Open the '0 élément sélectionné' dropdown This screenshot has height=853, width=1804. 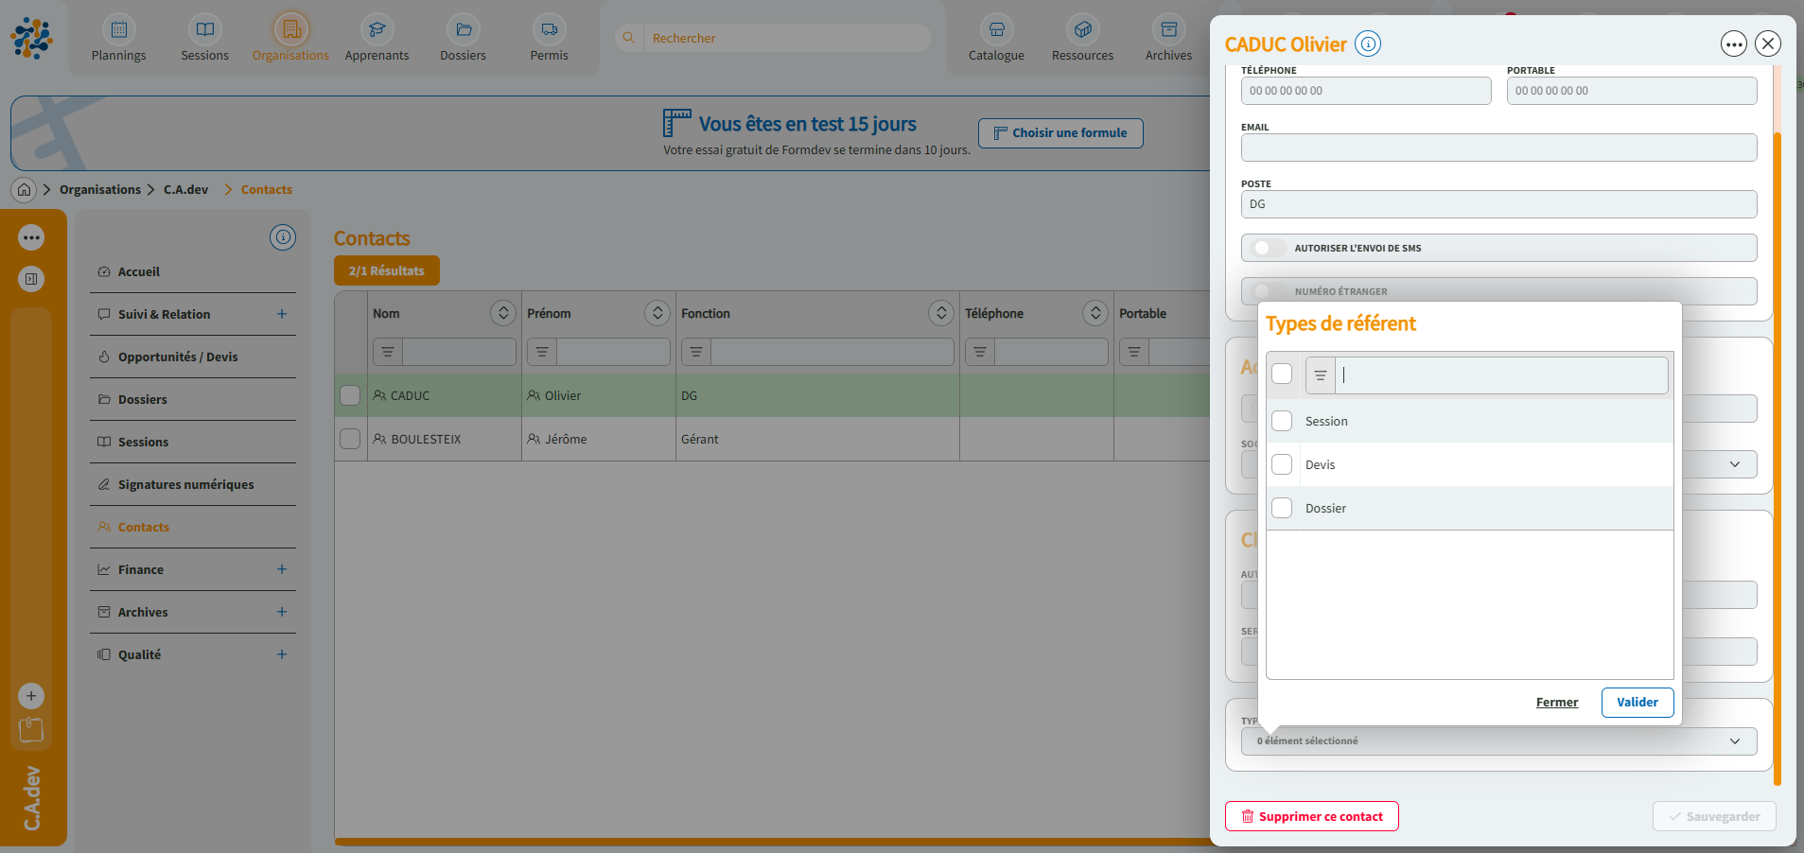click(1498, 741)
